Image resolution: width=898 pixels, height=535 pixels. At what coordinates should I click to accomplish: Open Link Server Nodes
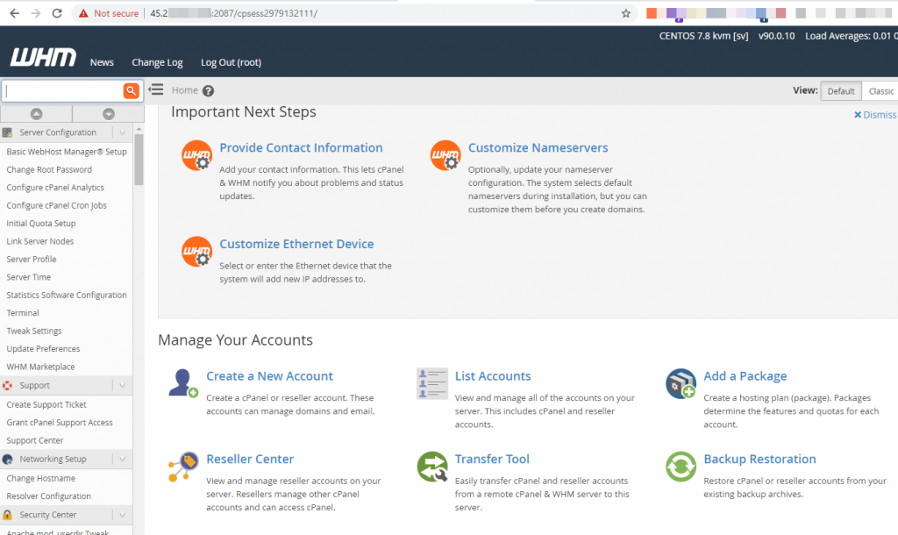(x=40, y=241)
